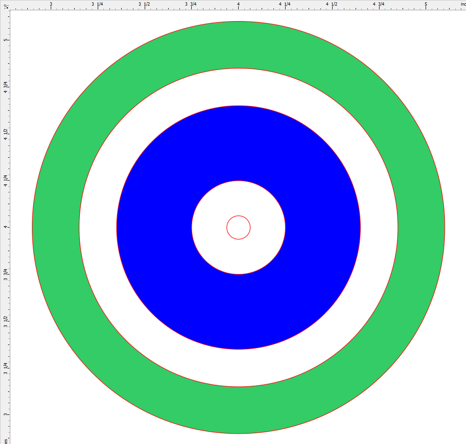Click the '3 3/4' mark on the horizontal ruler
Image resolution: width=466 pixels, height=444 pixels.
(191, 4)
